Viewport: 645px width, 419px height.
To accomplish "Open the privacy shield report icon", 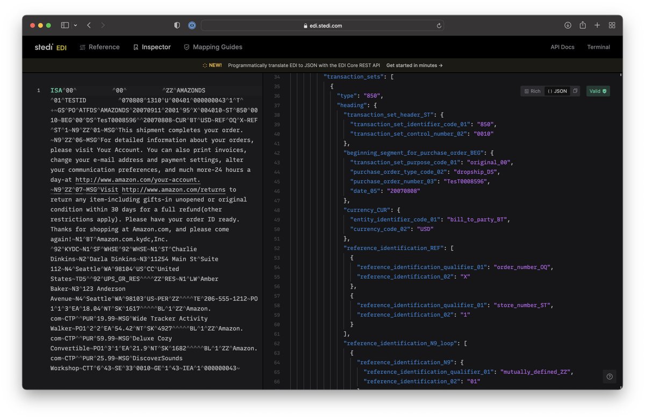I will point(177,25).
